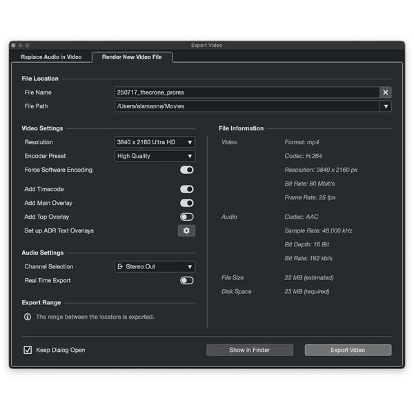Turn off Add Main Overlay
414x414 pixels.
[x=186, y=203]
